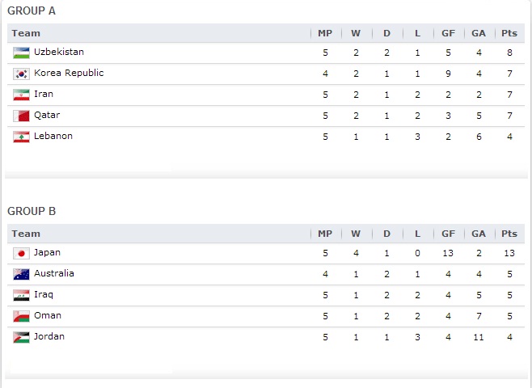Click the Group B GF column header

pos(448,234)
